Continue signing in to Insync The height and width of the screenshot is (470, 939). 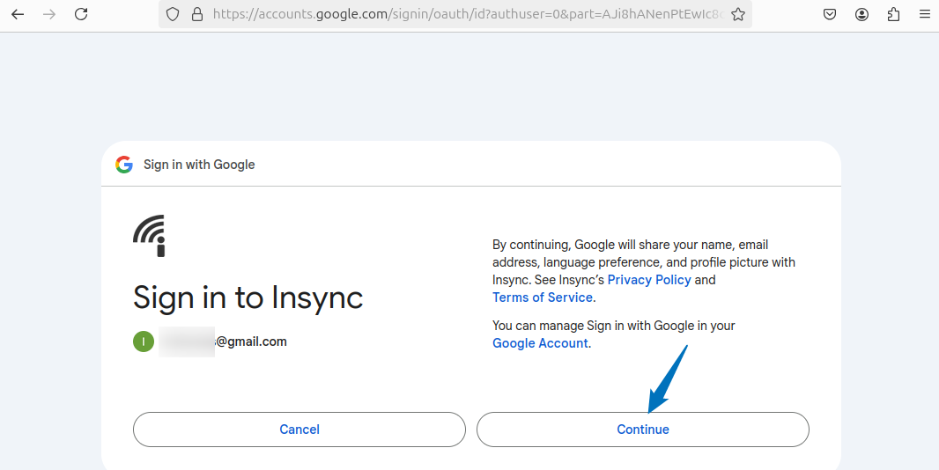[x=643, y=430]
